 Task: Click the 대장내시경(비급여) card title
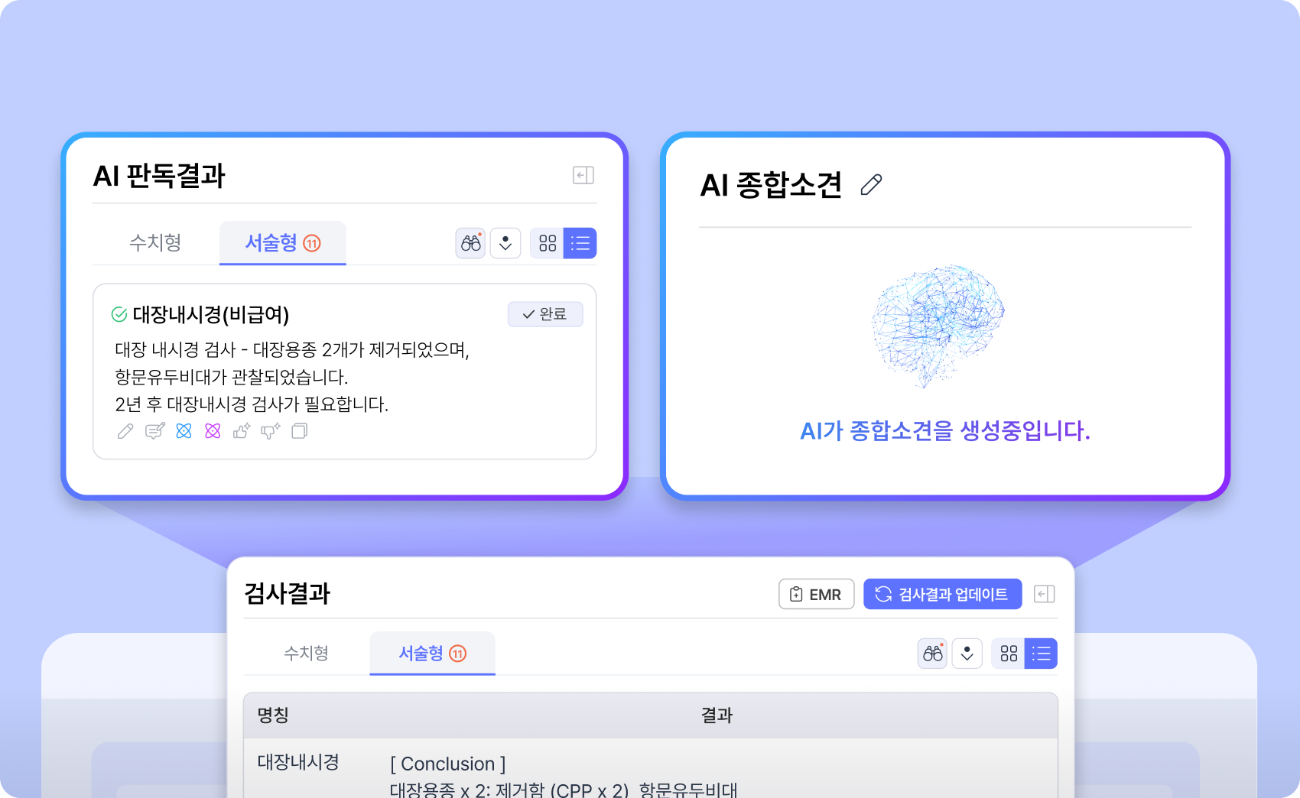[x=211, y=314]
